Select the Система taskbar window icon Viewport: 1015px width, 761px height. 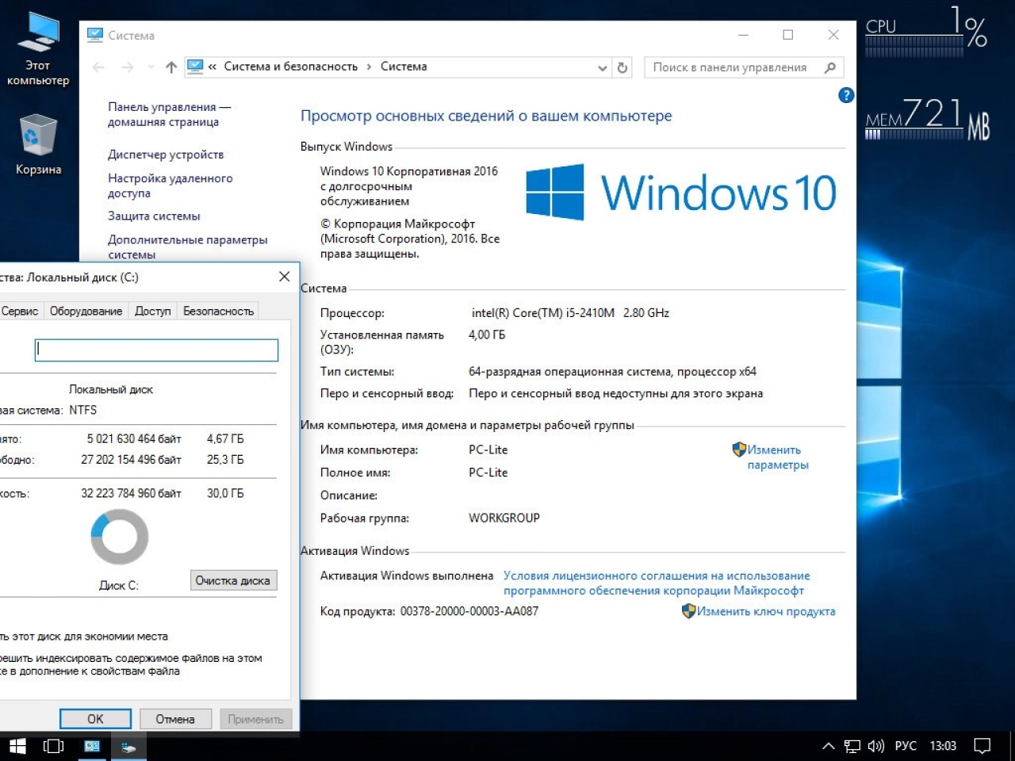pyautogui.click(x=92, y=746)
